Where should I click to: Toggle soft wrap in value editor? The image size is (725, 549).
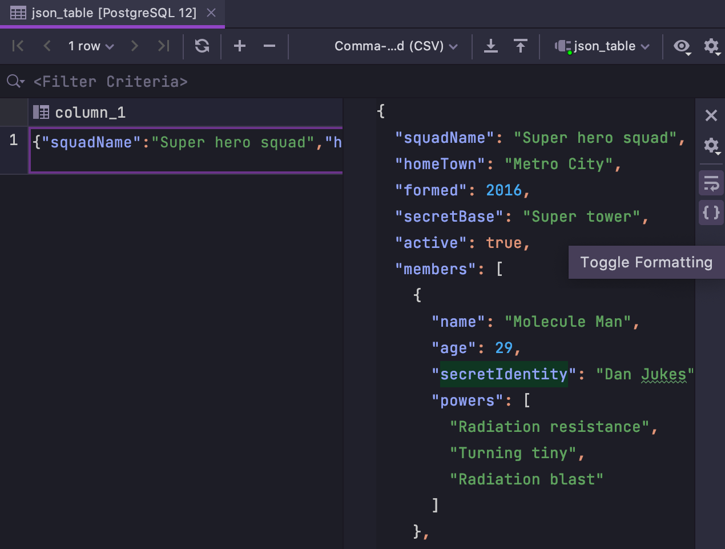point(711,183)
